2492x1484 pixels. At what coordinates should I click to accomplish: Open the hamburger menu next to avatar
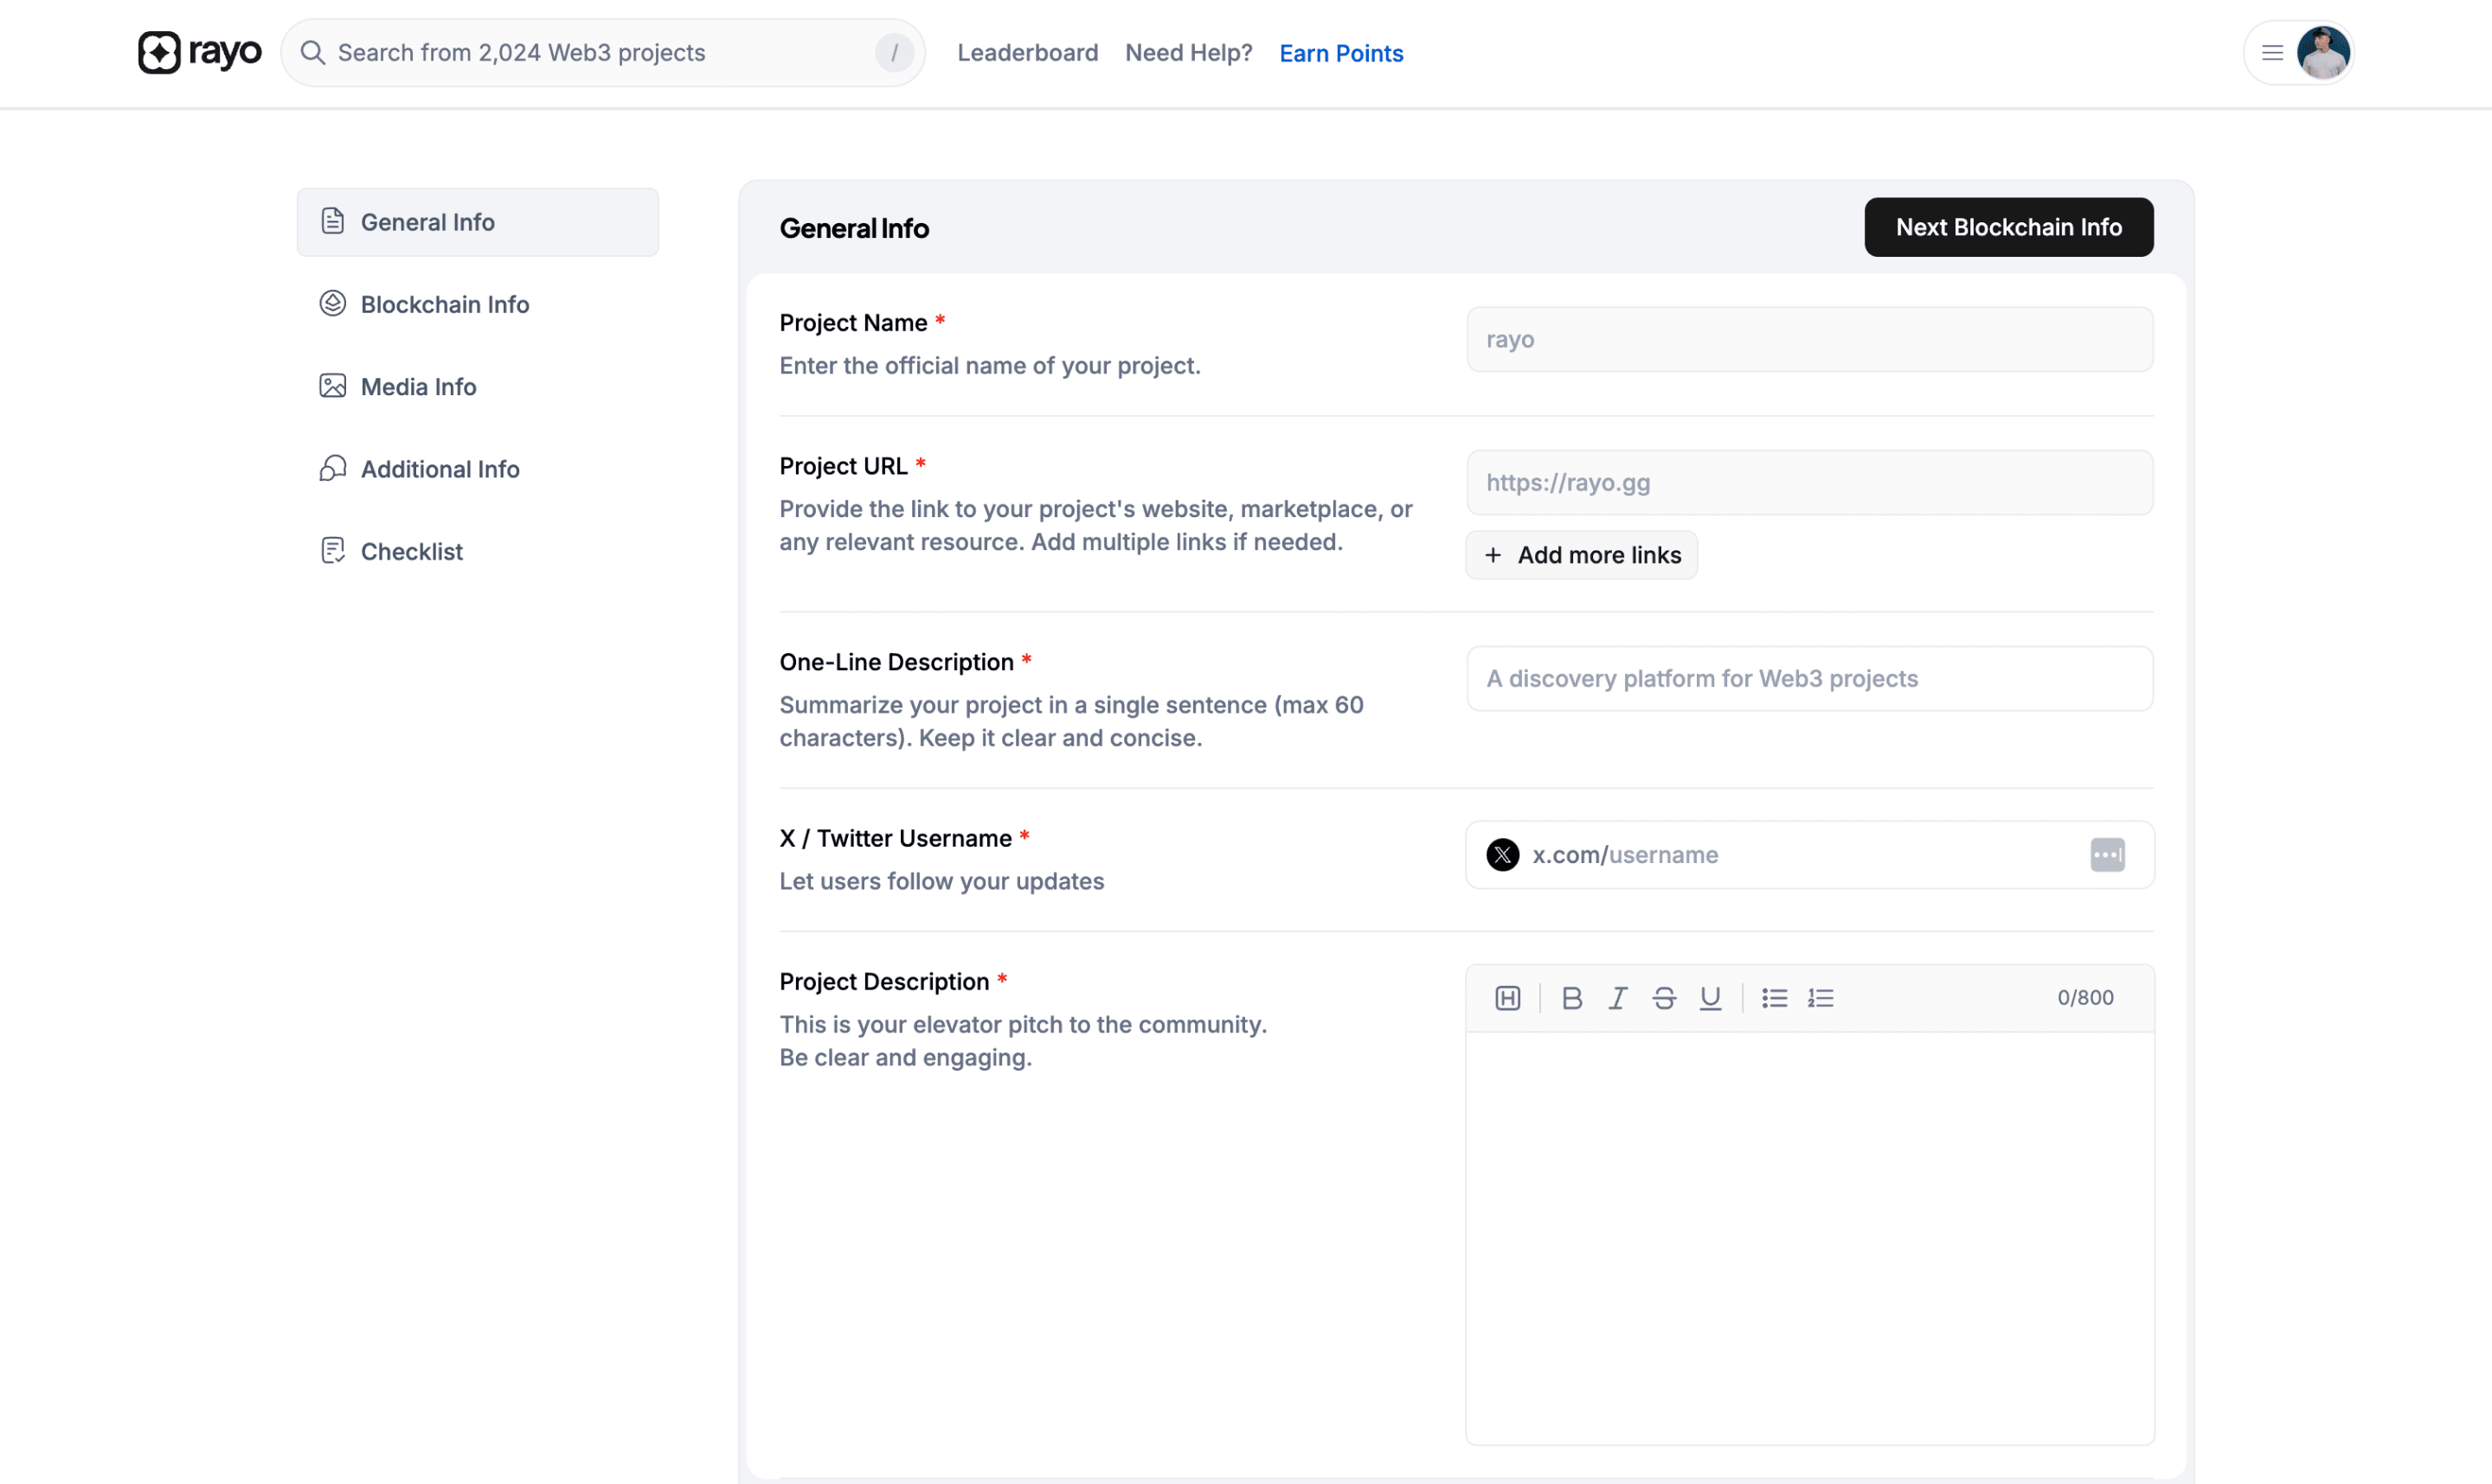[2272, 53]
